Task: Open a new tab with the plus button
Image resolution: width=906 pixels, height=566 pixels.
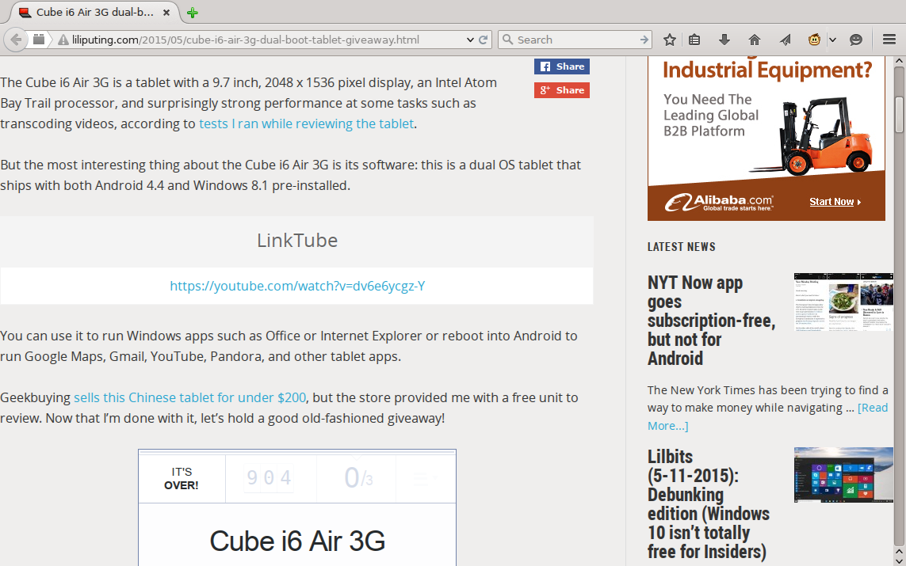Action: (x=193, y=13)
